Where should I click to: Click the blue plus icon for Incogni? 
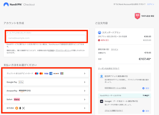(143, 111)
